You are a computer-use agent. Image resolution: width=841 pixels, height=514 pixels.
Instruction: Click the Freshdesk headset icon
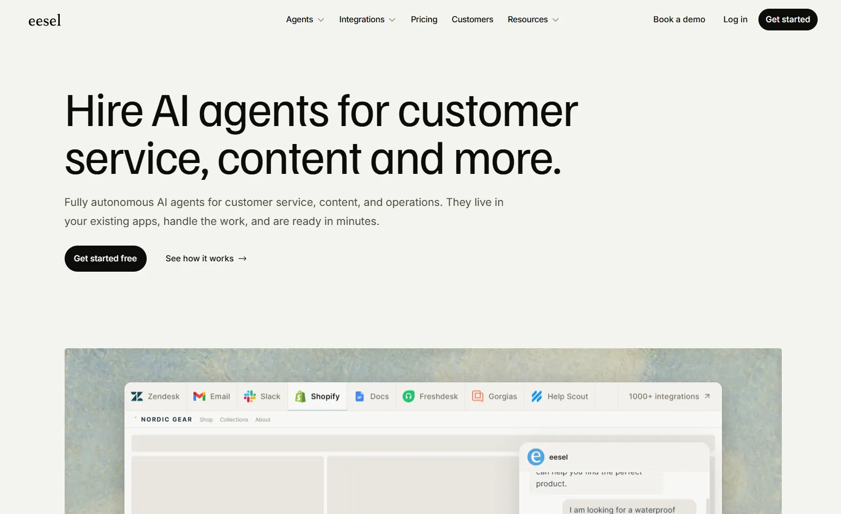(409, 397)
